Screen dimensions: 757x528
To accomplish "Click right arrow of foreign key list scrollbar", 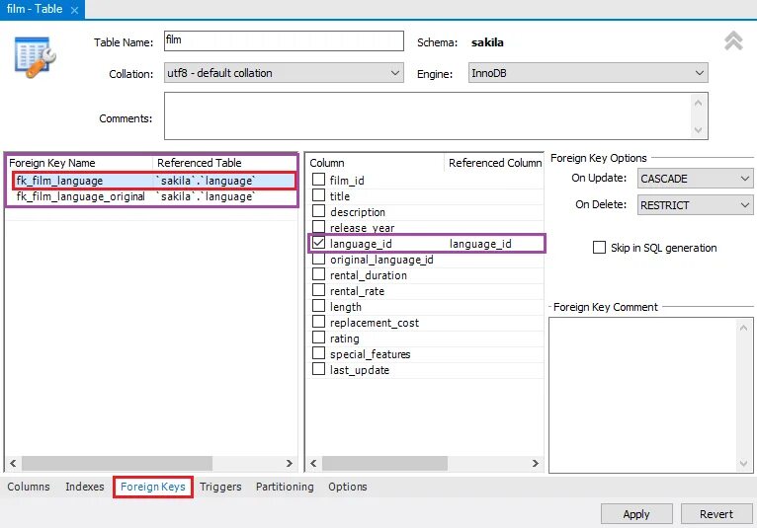I will pyautogui.click(x=289, y=464).
